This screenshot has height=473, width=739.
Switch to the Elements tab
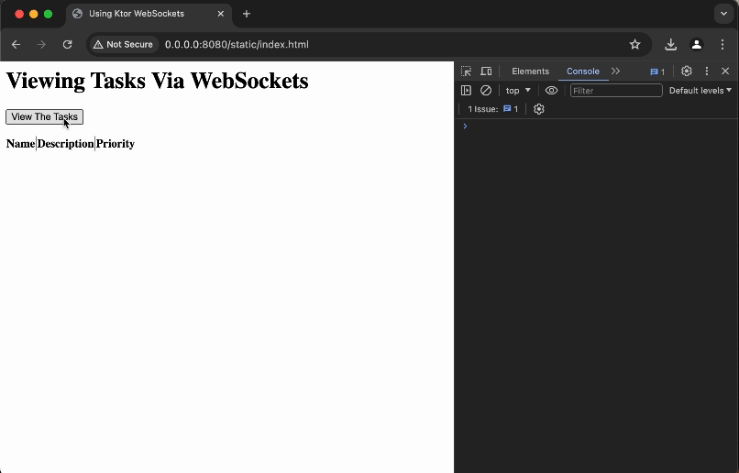pyautogui.click(x=530, y=71)
